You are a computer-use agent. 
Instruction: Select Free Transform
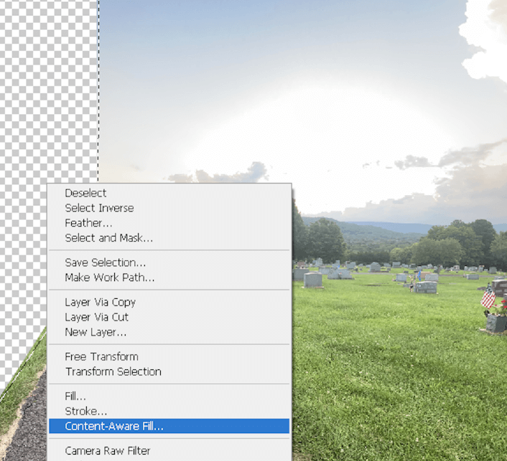[x=169, y=357]
